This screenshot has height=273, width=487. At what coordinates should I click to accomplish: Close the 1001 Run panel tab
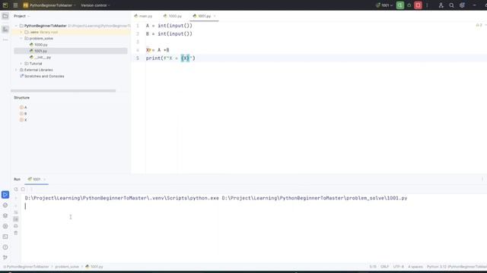coord(44,180)
